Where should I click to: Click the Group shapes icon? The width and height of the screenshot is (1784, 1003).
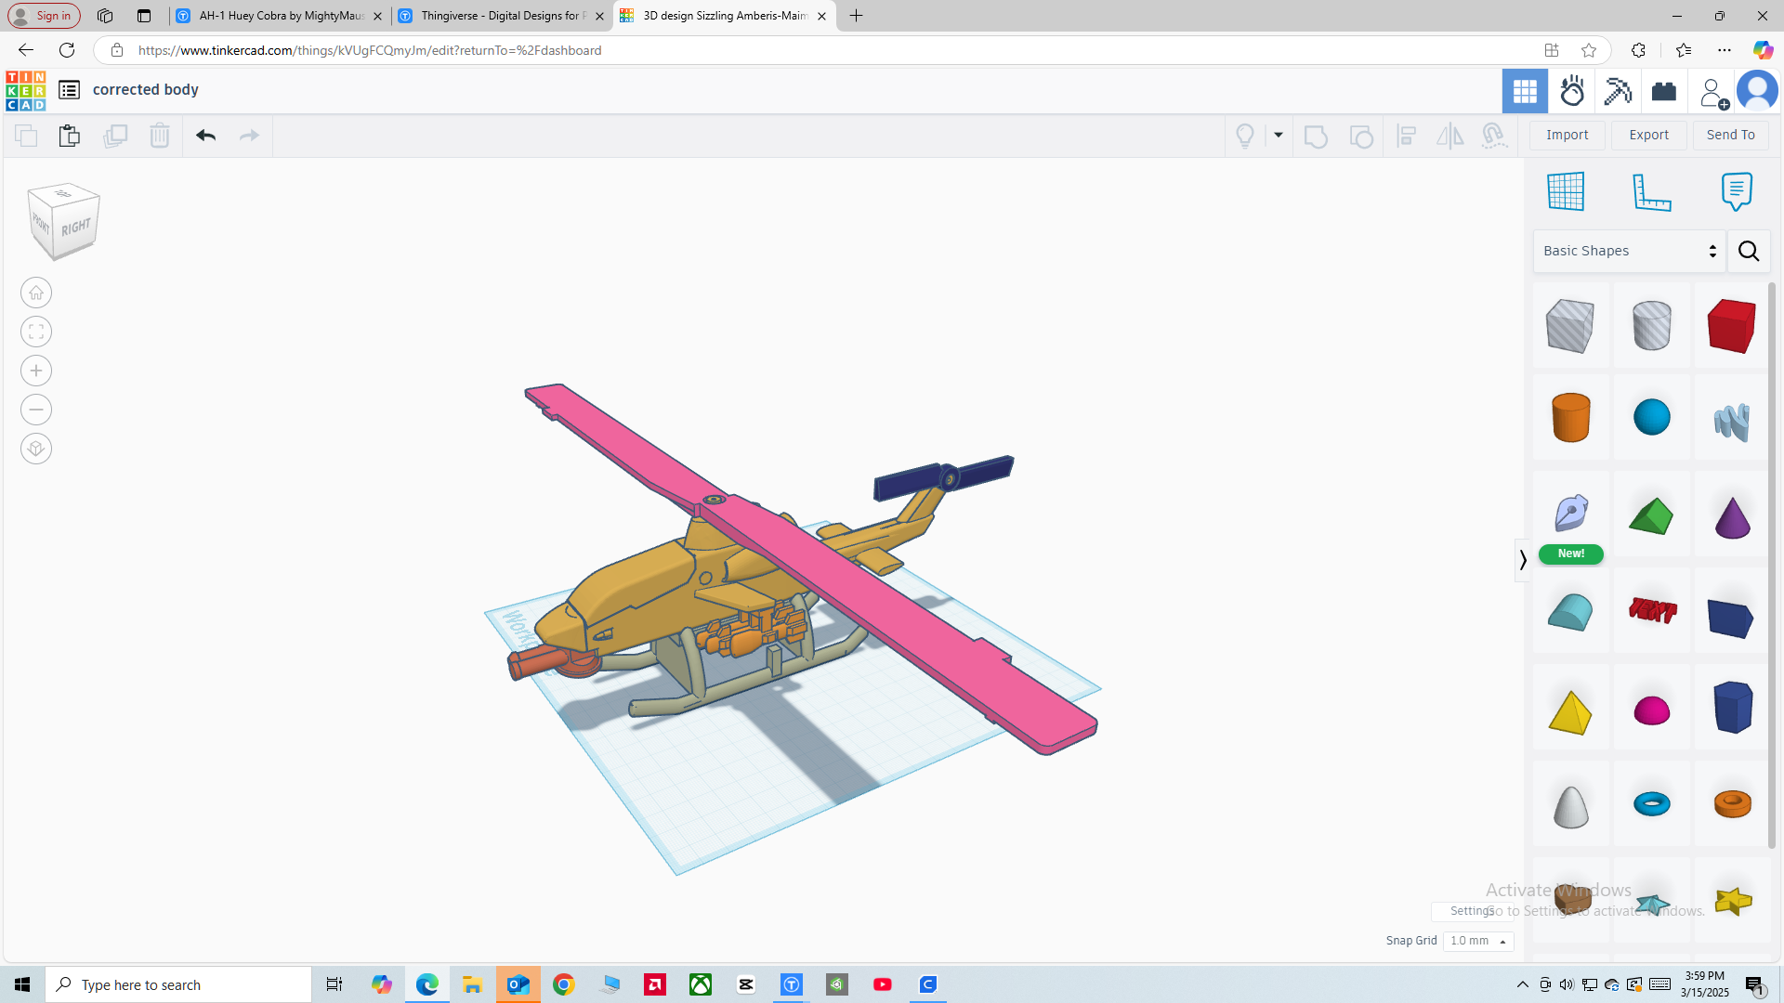point(1316,137)
